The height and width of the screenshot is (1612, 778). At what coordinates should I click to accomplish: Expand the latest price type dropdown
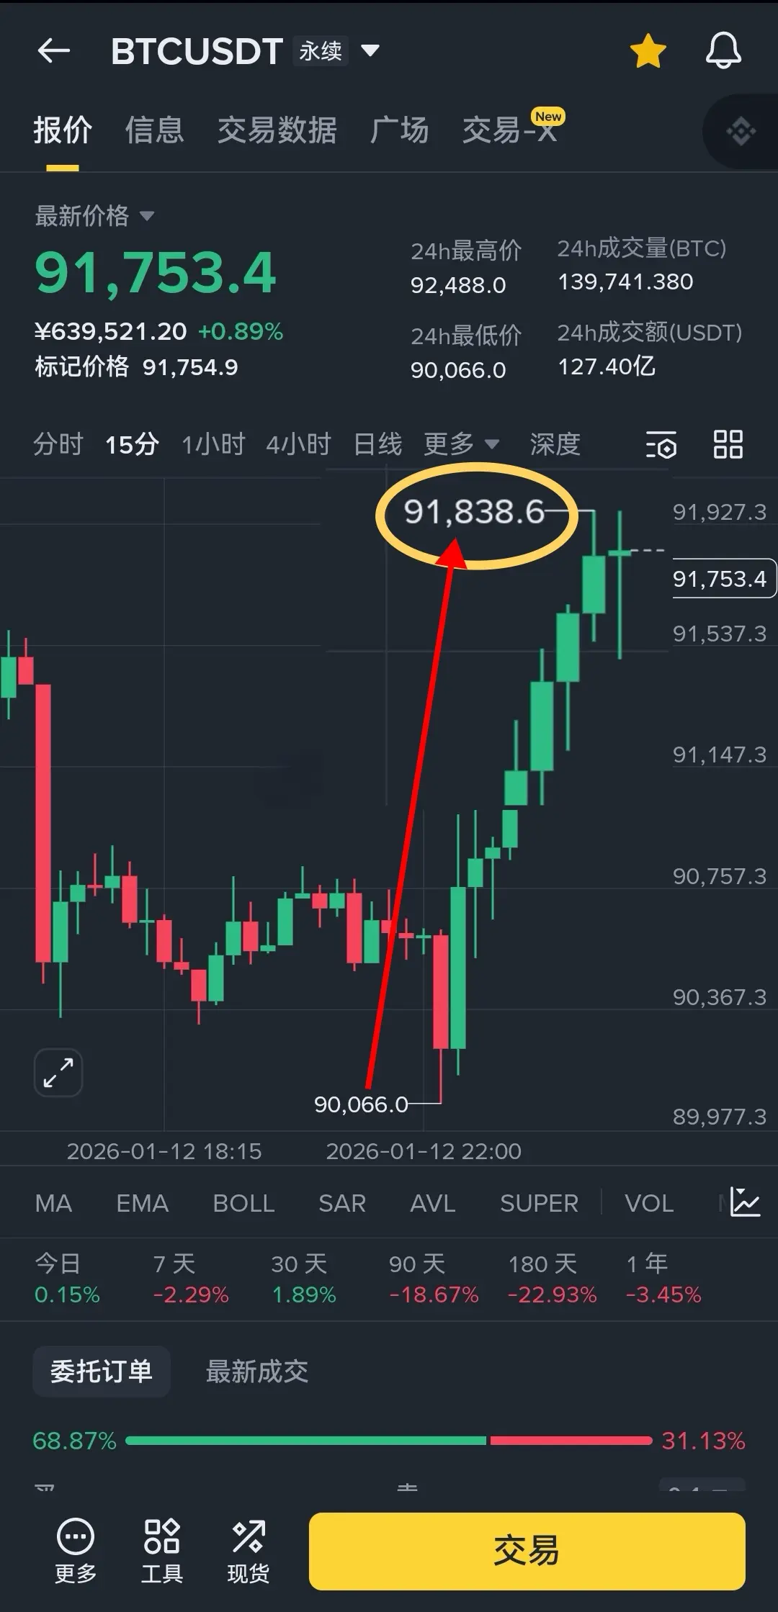(x=147, y=216)
